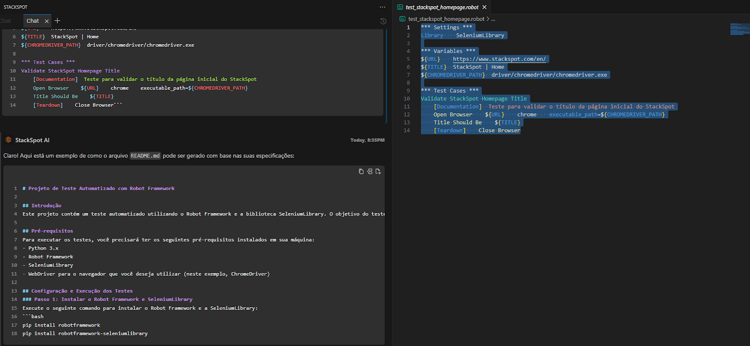
Task: Click the README.md inline code label
Action: 145,156
